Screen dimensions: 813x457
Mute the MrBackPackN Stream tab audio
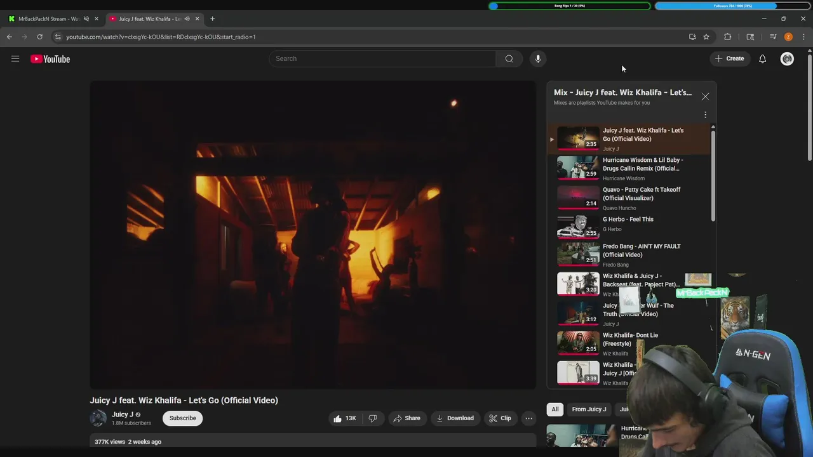(x=86, y=19)
